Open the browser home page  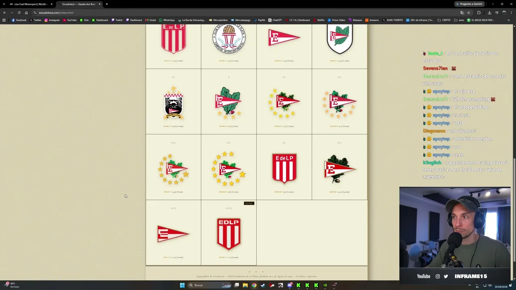point(26,12)
